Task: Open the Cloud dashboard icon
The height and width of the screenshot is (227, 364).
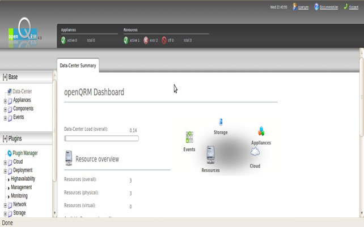Action: [x=255, y=152]
